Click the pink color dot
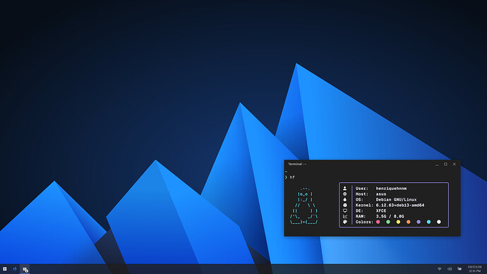This screenshot has height=274, width=487. 378,222
